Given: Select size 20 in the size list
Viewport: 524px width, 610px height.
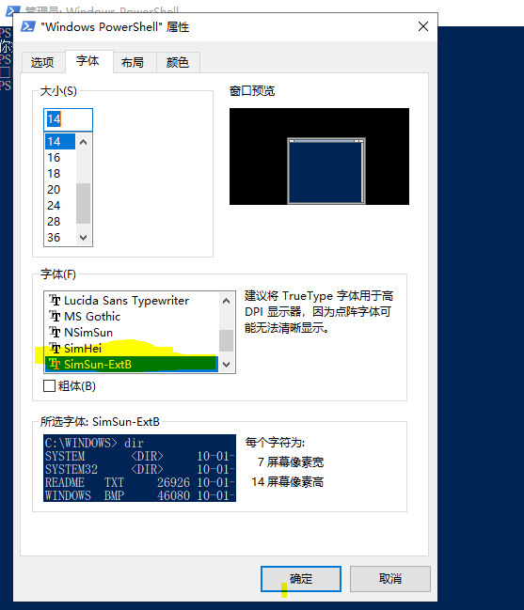Looking at the screenshot, I should tap(60, 190).
